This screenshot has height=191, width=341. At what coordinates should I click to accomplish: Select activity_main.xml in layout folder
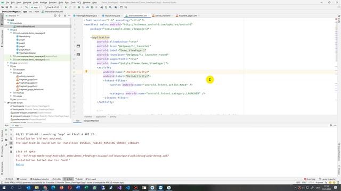[x=27, y=76]
